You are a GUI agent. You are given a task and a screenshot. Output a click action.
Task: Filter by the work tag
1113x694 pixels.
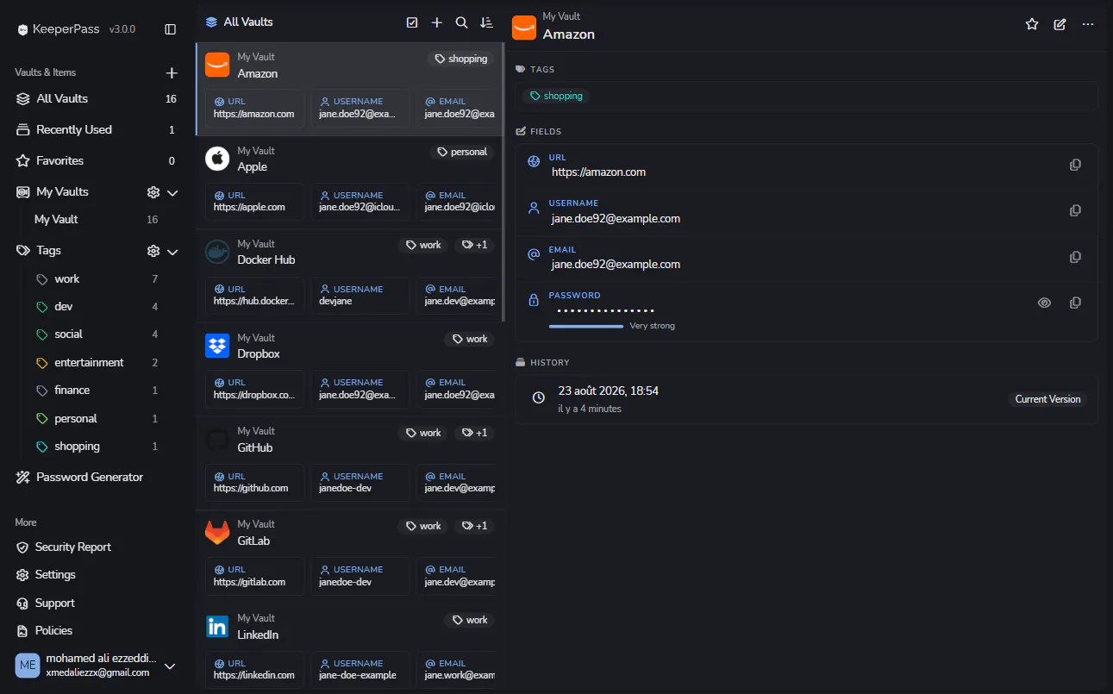[x=97, y=279]
